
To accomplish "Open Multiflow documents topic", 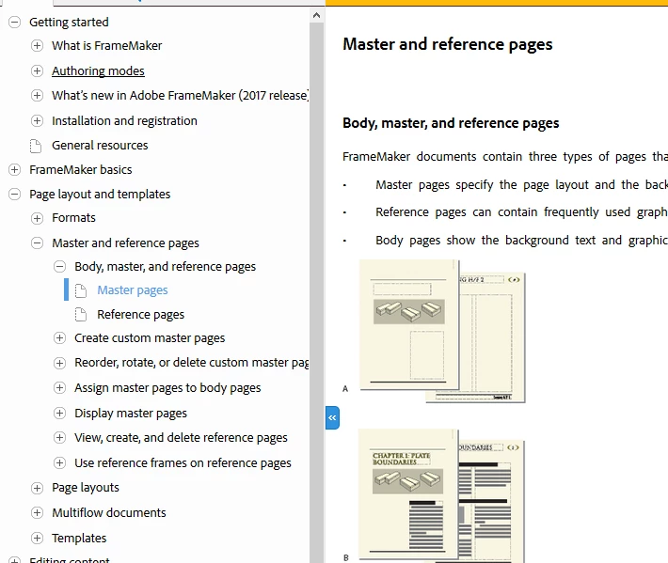I will 108,512.
